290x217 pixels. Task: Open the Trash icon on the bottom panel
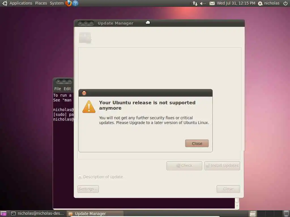(286, 214)
